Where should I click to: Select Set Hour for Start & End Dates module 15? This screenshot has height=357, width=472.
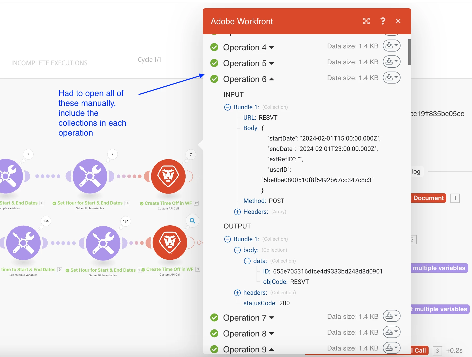point(103,243)
